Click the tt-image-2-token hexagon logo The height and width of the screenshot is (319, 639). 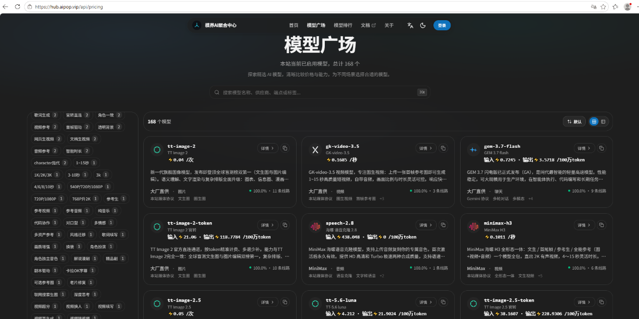tap(157, 227)
